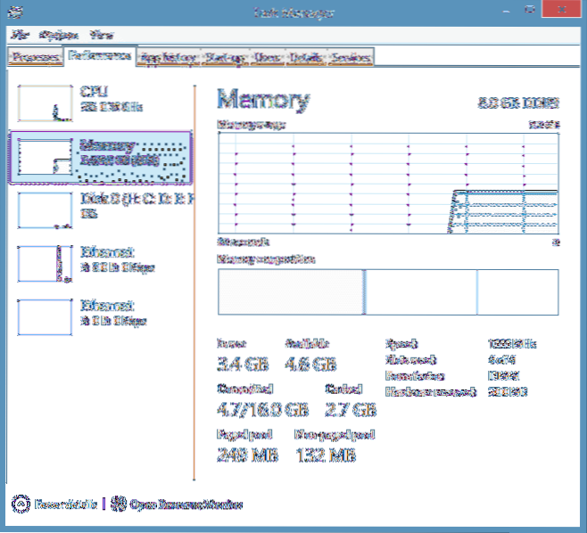
Task: Switch to the Services tab
Action: click(351, 58)
